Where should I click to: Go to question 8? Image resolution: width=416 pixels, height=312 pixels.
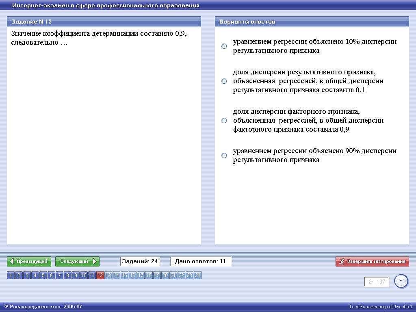click(x=68, y=275)
